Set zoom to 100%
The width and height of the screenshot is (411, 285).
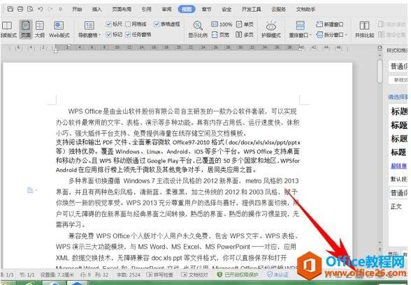click(222, 24)
